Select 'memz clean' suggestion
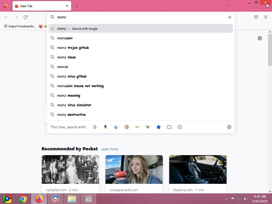The image size is (272, 204). coord(141,57)
